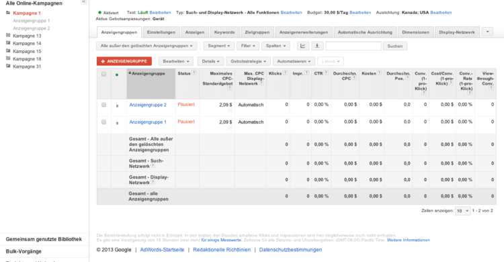The width and height of the screenshot is (504, 262).
Task: Click the folder icon beside Kampagne 1
Action: click(8, 13)
